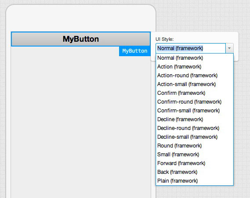Select Decline-round (framework) option
Image resolution: width=250 pixels, height=198 pixels.
click(195, 128)
